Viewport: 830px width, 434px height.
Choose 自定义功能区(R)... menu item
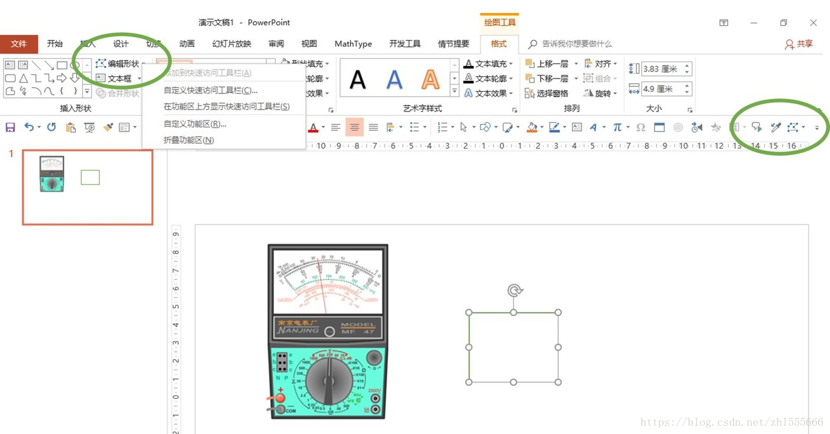224,124
